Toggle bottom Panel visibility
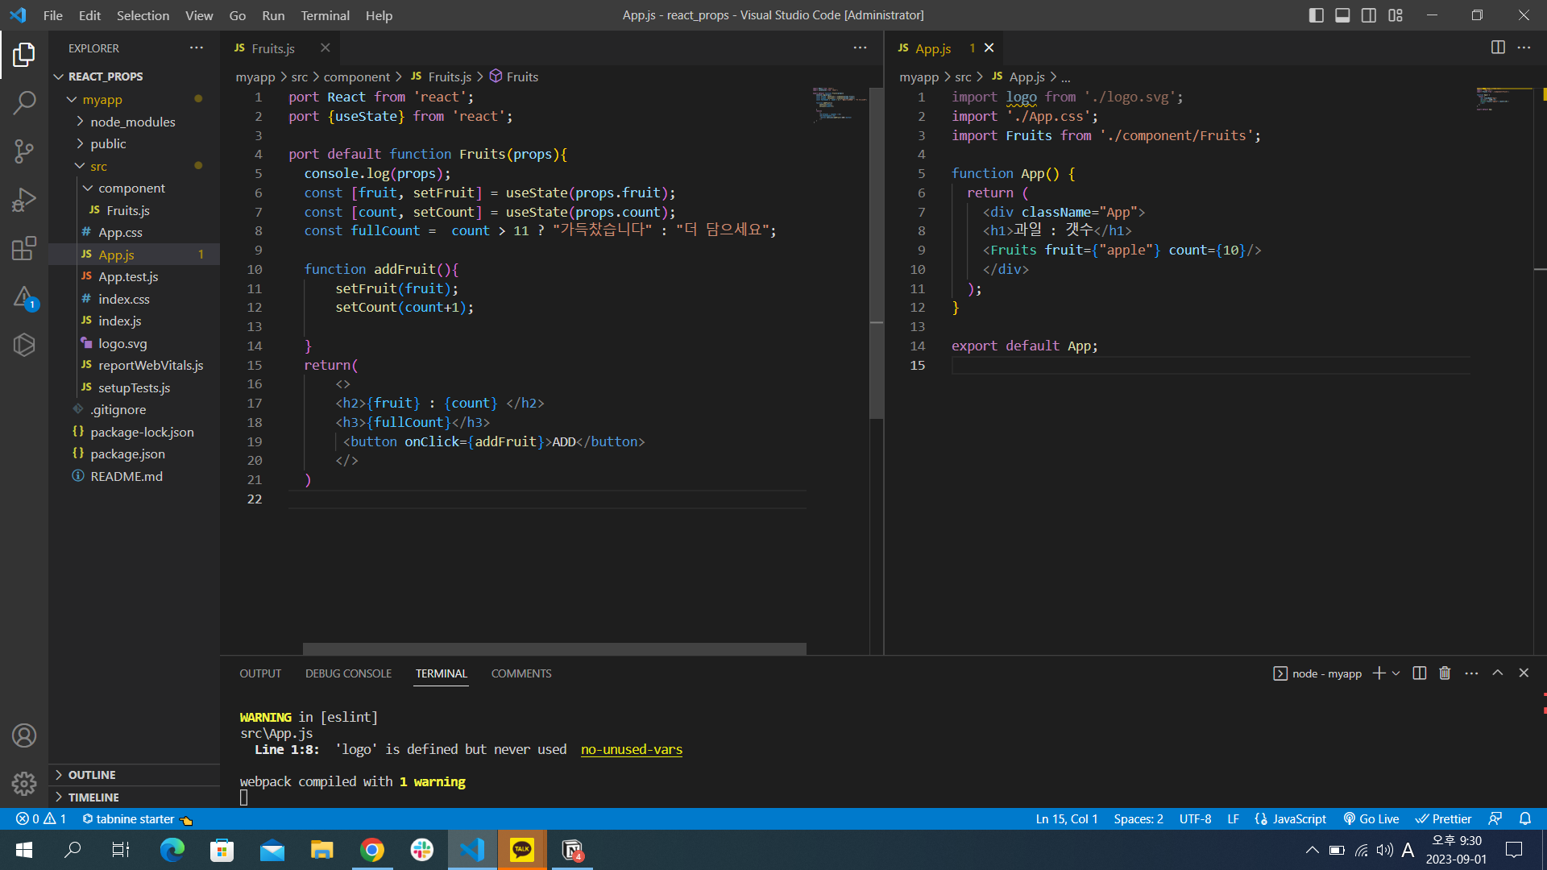Image resolution: width=1547 pixels, height=870 pixels. click(1342, 15)
